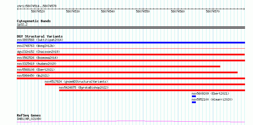
Task: Select the thin red esv2748763 variant line
Action: (x=131, y=48)
